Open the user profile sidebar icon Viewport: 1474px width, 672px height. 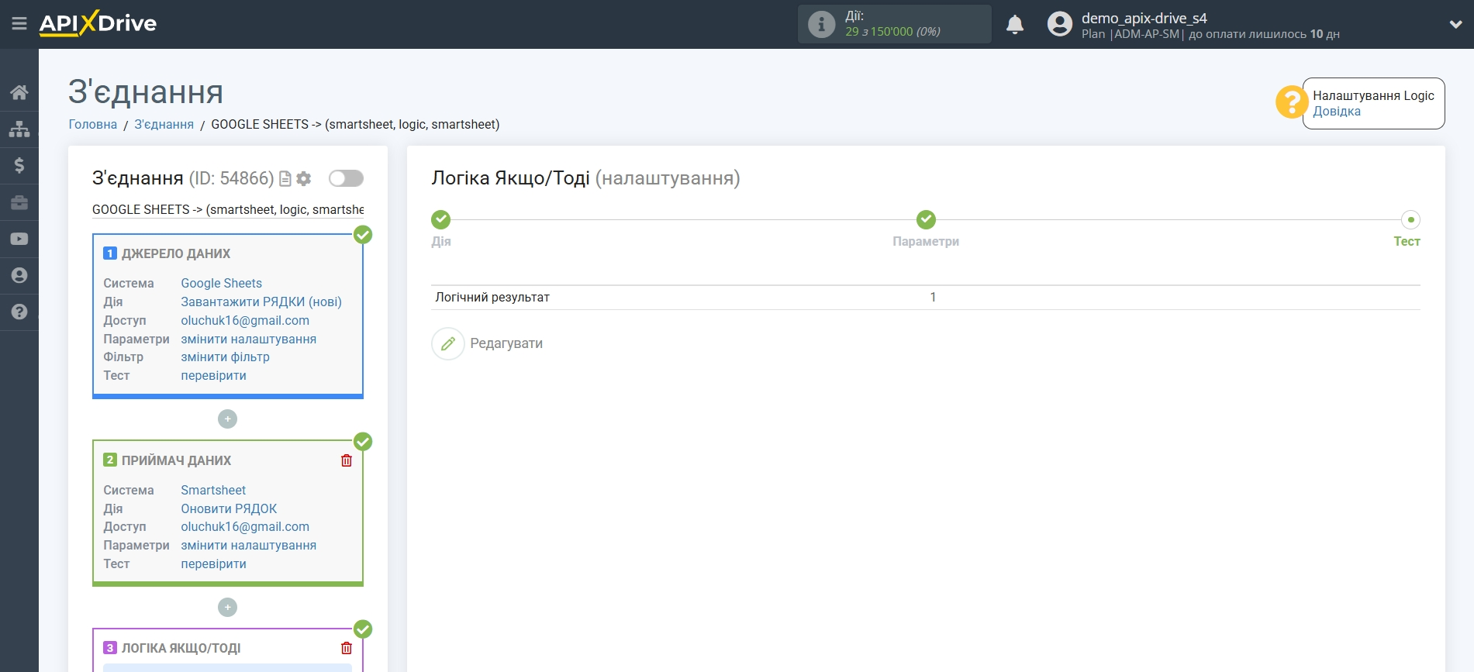(19, 275)
